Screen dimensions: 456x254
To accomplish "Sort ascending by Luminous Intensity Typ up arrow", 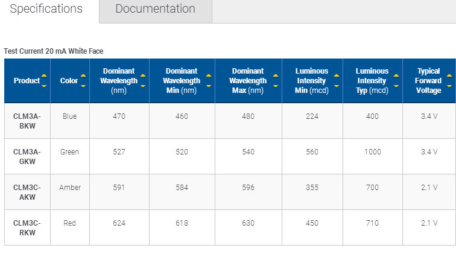I will coord(396,75).
